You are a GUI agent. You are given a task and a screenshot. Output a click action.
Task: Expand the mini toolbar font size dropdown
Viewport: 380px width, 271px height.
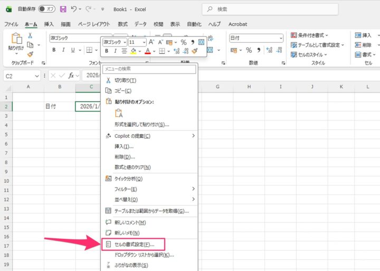(144, 42)
